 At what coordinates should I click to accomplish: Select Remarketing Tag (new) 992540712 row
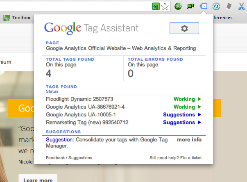124,123
